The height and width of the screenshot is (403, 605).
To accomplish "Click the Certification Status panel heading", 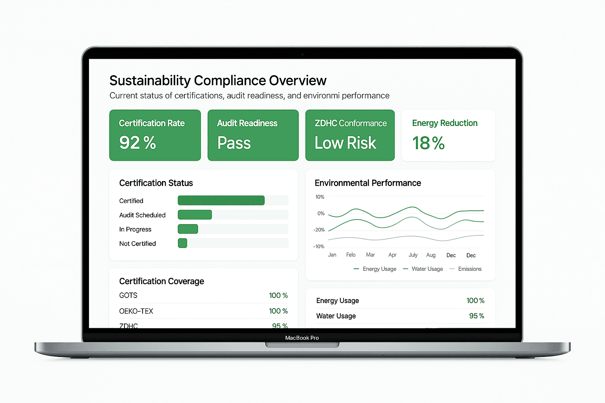I will (x=156, y=183).
